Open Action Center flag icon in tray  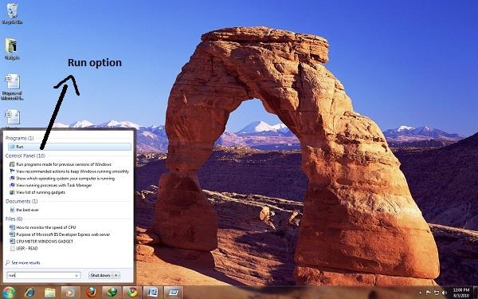tap(429, 293)
